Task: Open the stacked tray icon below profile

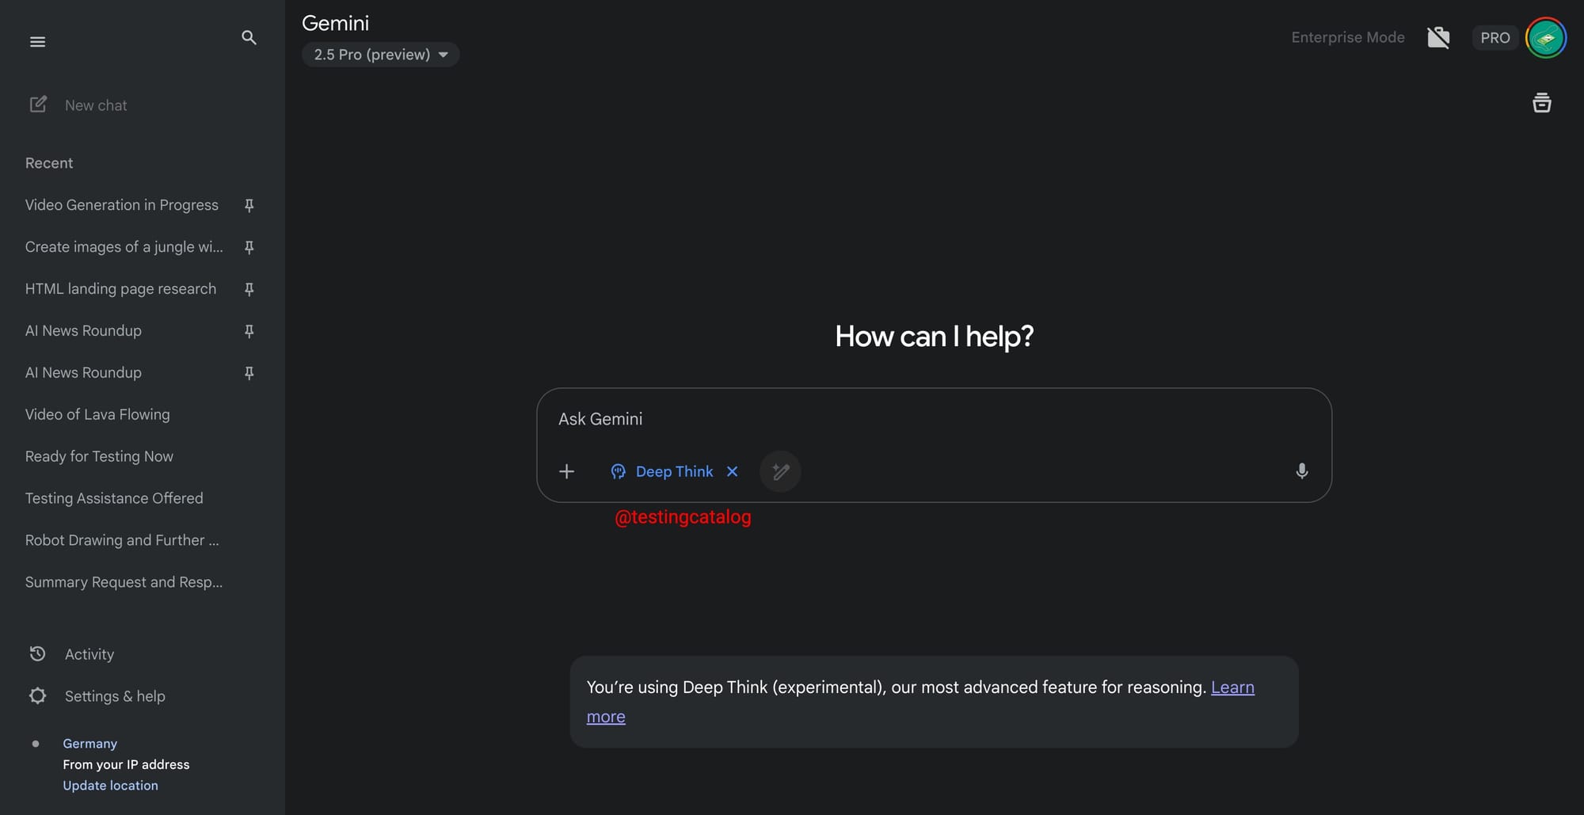Action: 1541,103
